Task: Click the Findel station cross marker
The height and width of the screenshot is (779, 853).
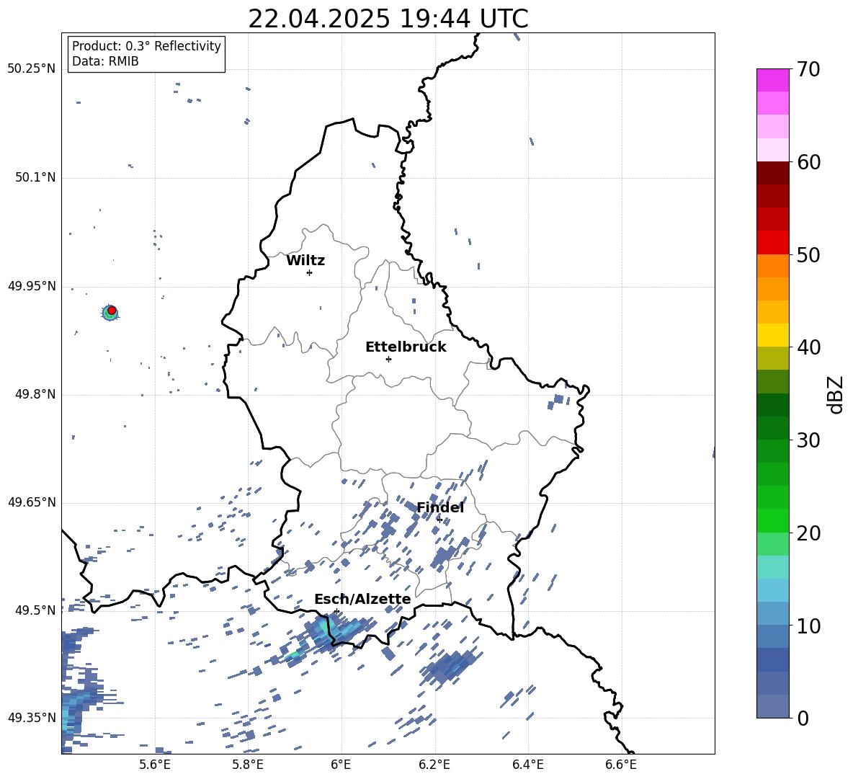Action: [x=439, y=520]
